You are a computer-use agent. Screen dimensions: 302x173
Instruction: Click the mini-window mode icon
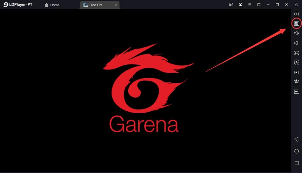click(x=259, y=5)
